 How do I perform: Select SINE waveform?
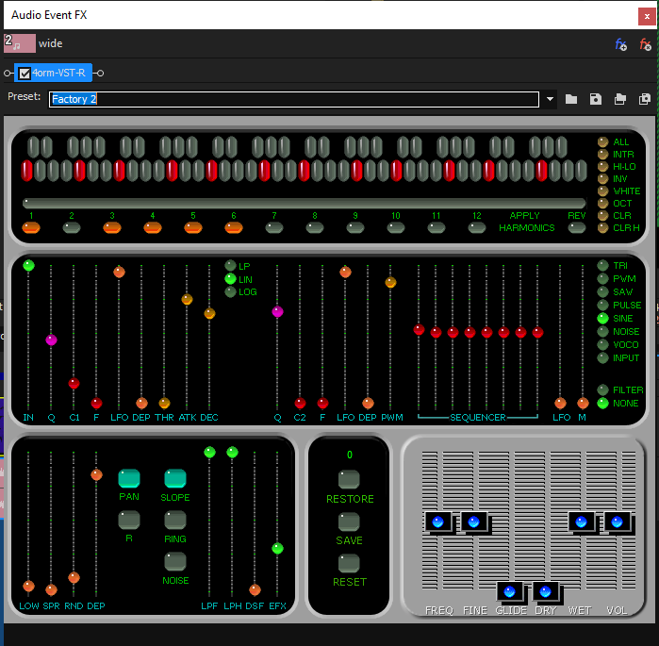click(x=602, y=318)
